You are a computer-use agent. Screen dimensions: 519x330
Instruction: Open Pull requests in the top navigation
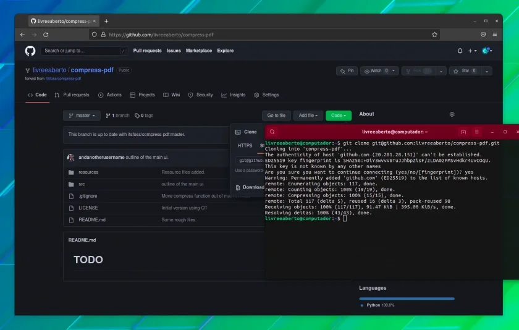pyautogui.click(x=147, y=51)
